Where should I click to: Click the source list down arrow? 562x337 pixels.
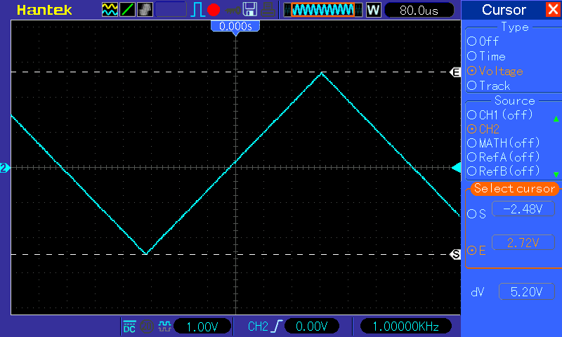point(556,174)
